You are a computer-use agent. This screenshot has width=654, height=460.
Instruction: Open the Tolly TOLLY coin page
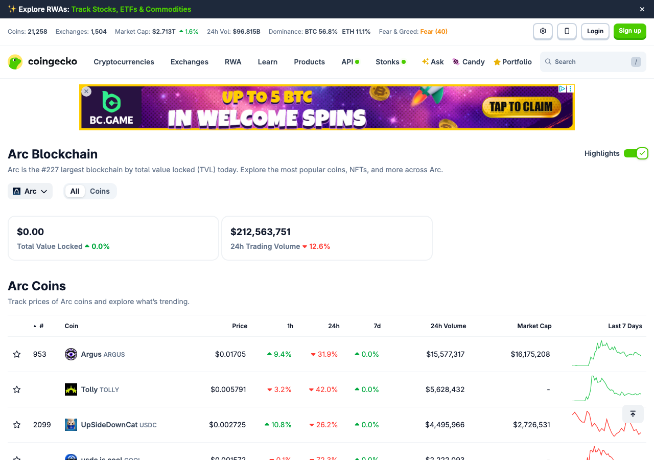(100, 389)
